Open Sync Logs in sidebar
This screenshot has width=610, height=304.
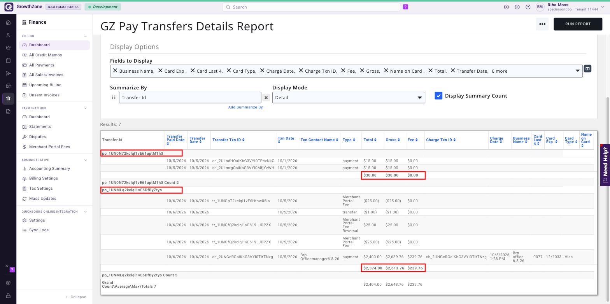pos(39,230)
